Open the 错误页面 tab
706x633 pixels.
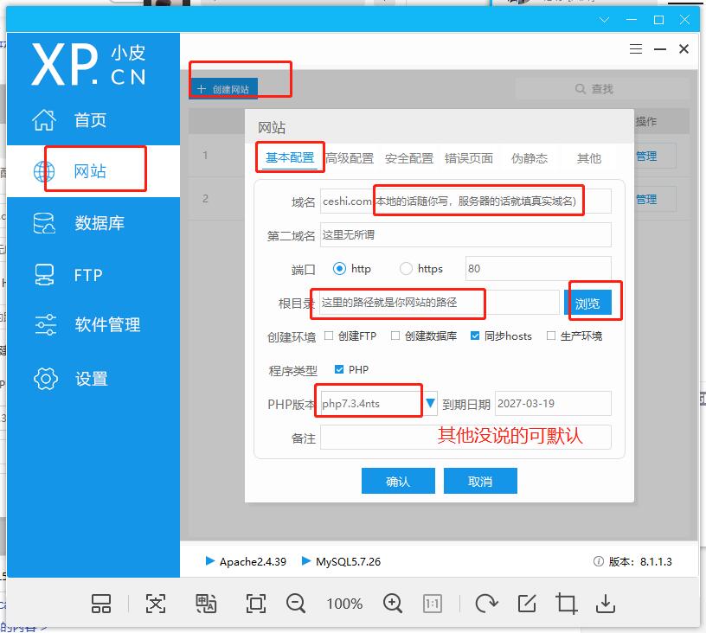tap(469, 158)
